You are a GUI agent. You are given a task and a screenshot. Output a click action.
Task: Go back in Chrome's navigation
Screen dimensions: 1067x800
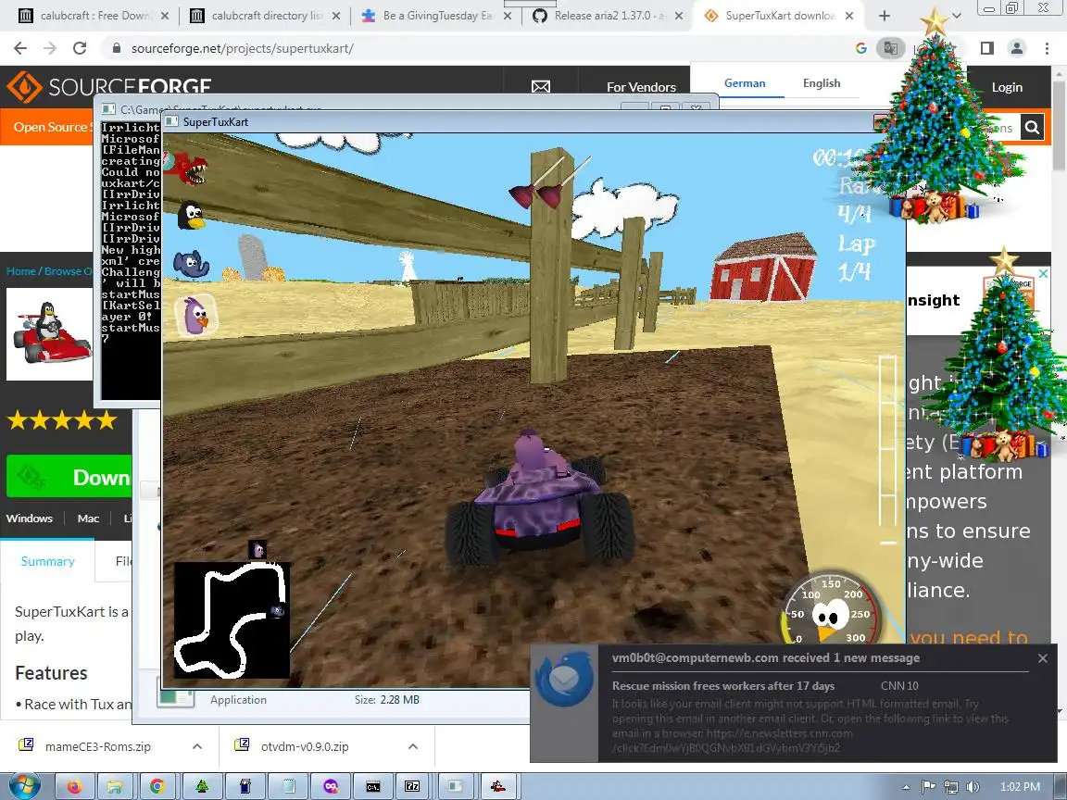[x=20, y=48]
